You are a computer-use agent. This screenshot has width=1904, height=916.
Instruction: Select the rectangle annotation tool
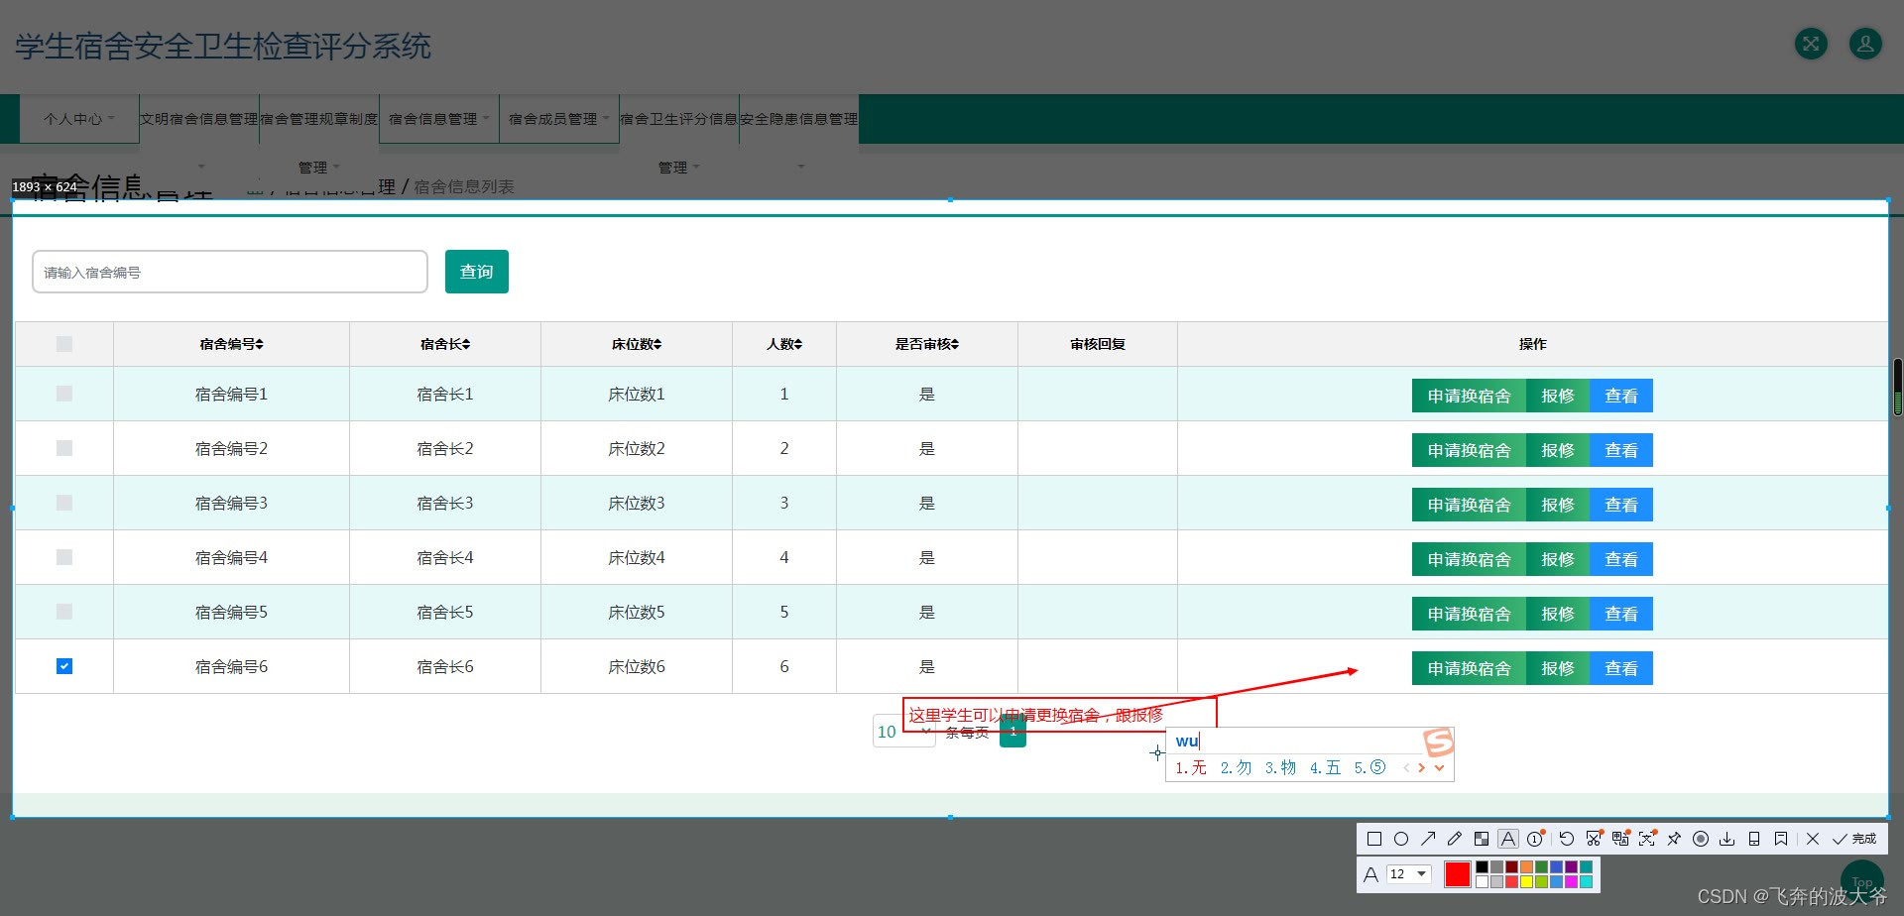coord(1374,839)
